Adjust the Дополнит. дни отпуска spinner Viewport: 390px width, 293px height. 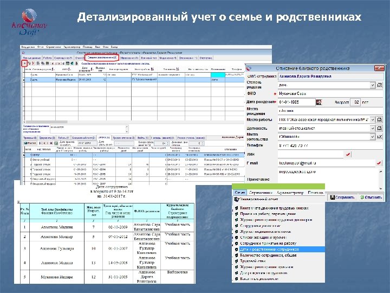tap(202, 143)
